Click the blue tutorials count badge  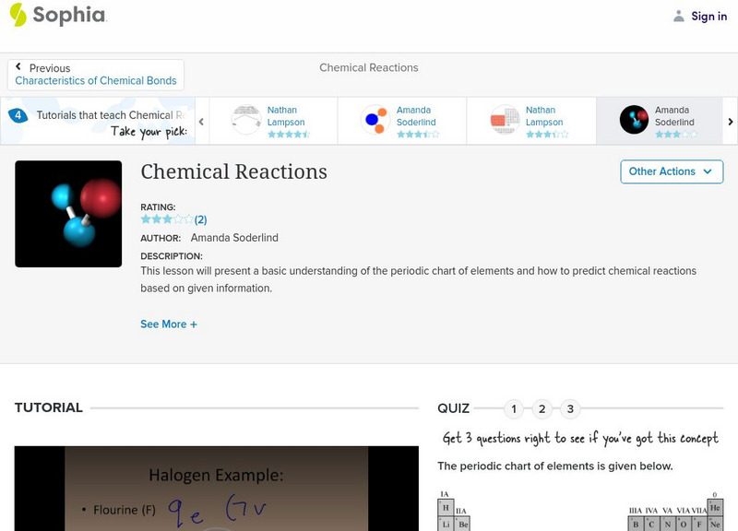click(x=18, y=115)
